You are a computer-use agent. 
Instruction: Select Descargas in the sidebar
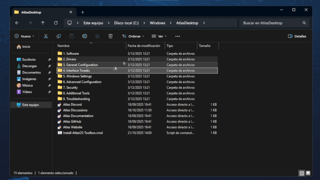point(29,66)
